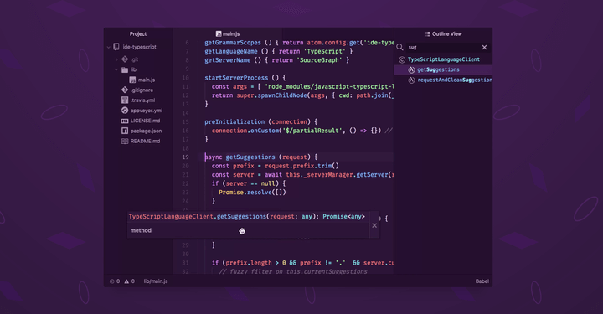Open .travis.yml in the project tree
Screen dimensions: 603x314
(142, 100)
